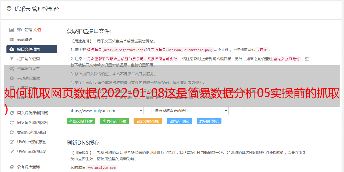Click the gear icon beside 优采云 管理控制台
The height and width of the screenshot is (172, 344).
(9, 9)
